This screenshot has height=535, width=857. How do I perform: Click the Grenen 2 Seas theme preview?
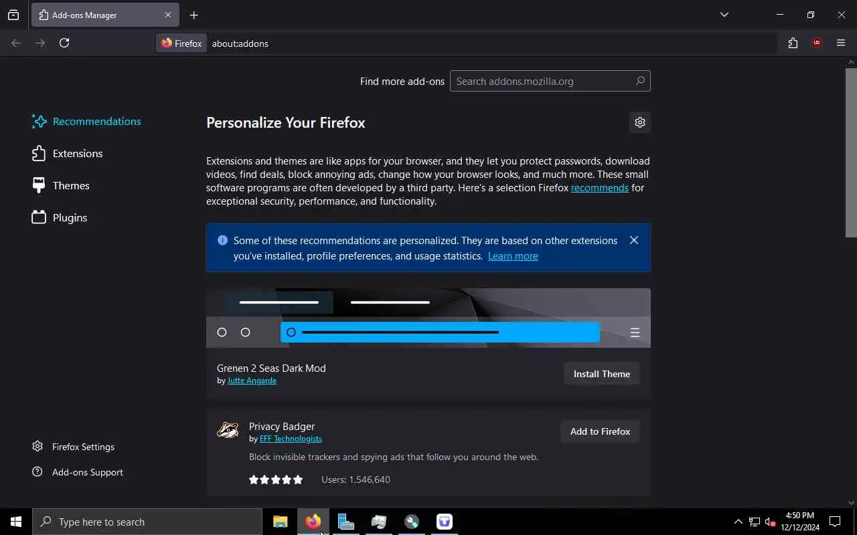[x=428, y=318]
